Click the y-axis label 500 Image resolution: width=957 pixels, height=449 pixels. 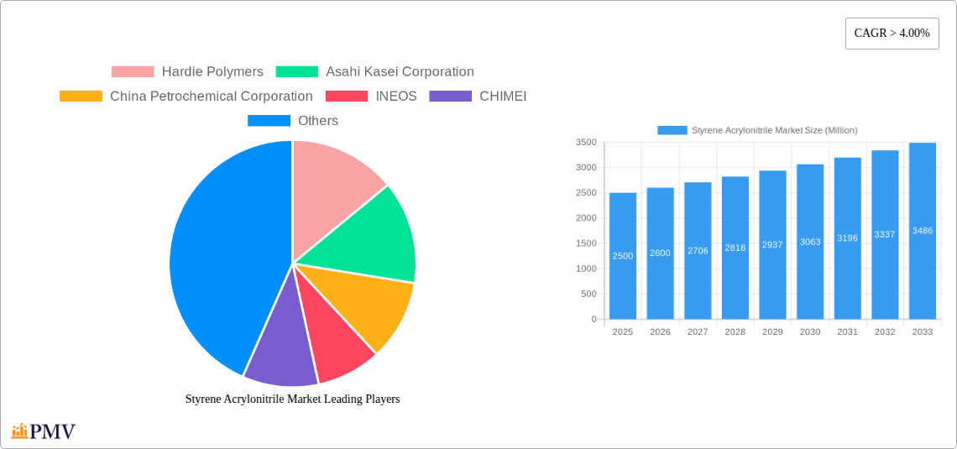[x=588, y=294]
